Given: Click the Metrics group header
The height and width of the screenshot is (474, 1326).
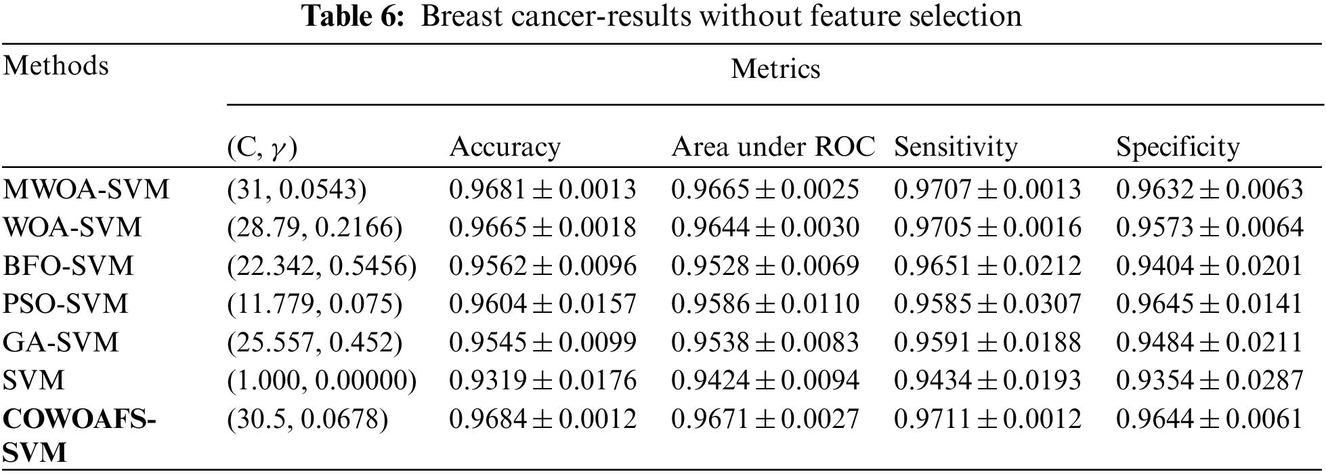Looking at the screenshot, I should (775, 69).
